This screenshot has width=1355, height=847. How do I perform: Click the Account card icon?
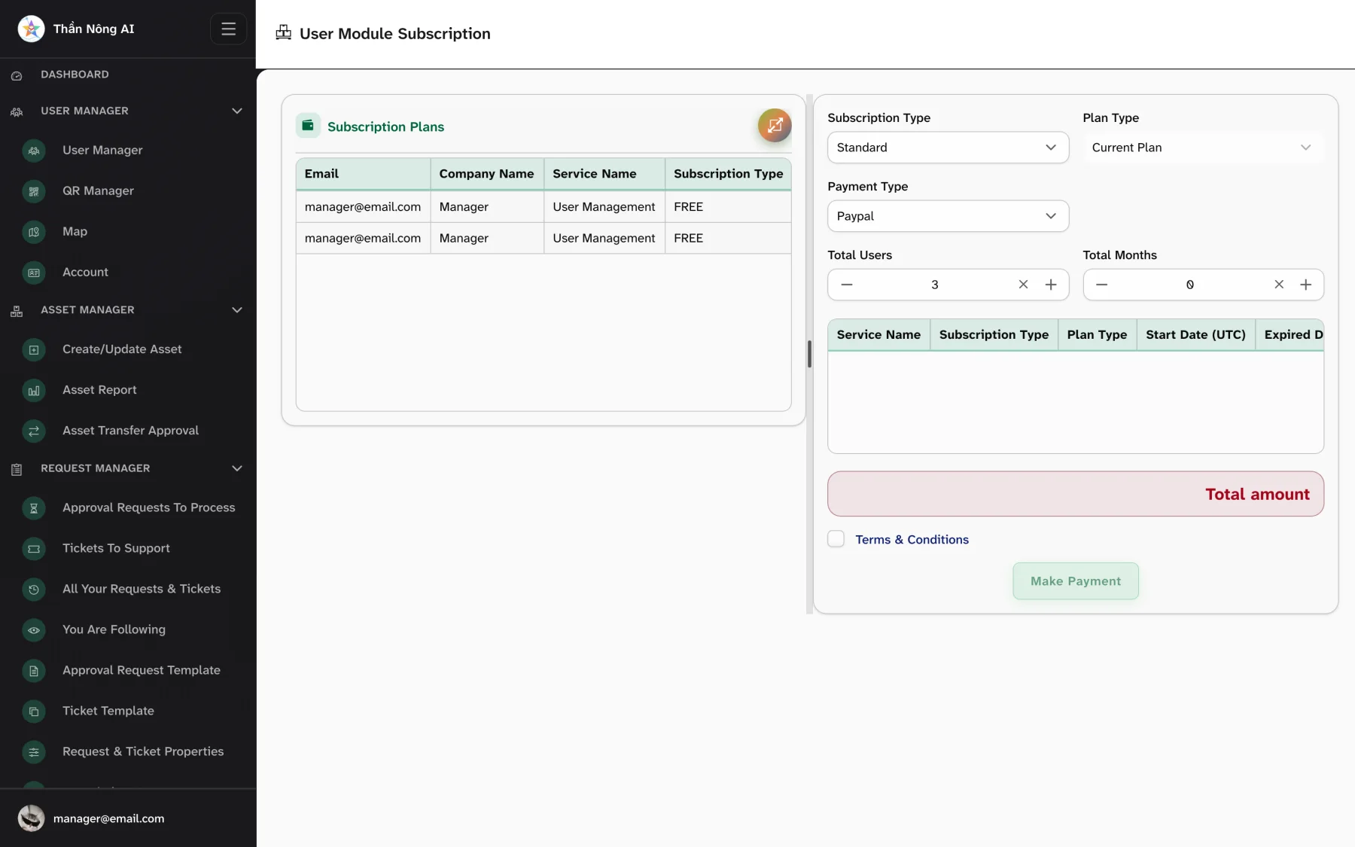point(34,273)
